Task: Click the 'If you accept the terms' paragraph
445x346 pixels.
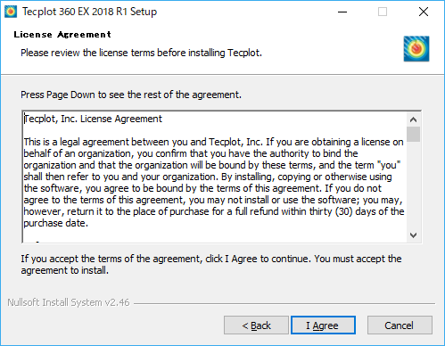Action: pos(211,265)
